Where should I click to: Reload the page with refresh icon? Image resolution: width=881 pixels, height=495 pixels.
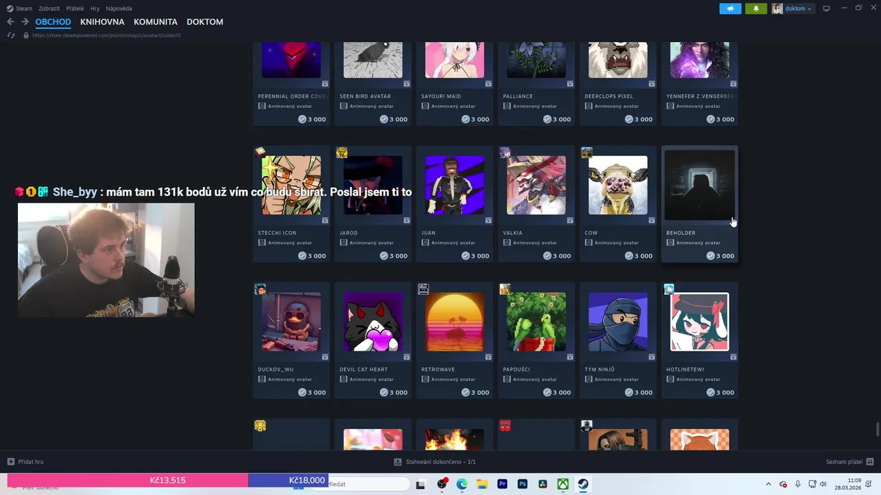point(10,35)
